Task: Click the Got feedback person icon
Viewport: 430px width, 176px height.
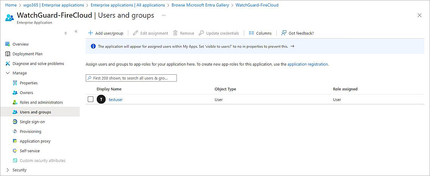Action: click(284, 33)
